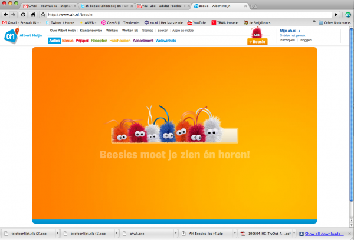Show hidden bookmarks with the chevron

314,22
